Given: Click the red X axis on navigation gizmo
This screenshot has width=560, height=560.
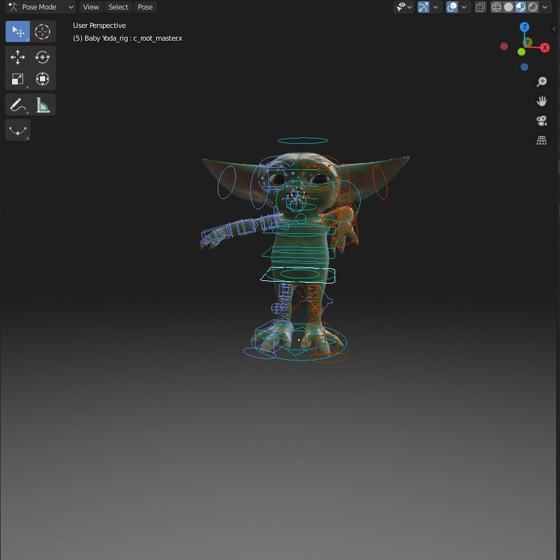Looking at the screenshot, I should coord(545,48).
